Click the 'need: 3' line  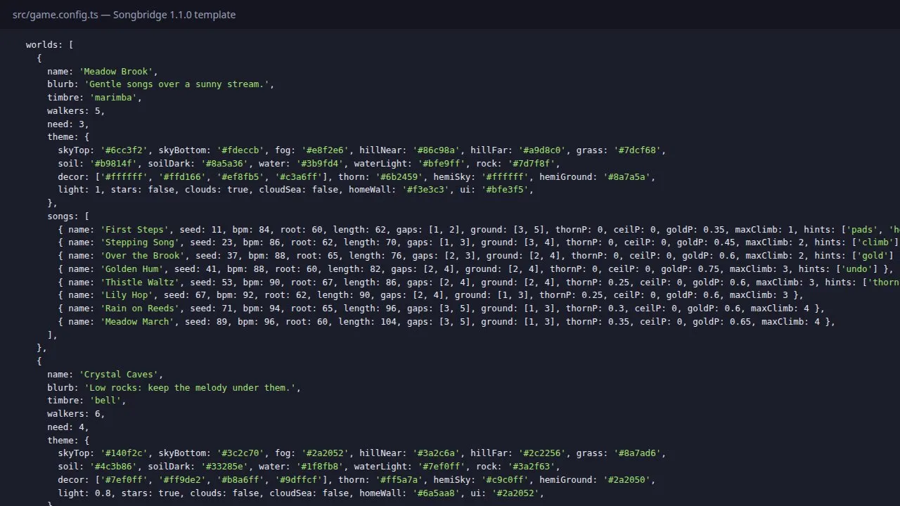pyautogui.click(x=68, y=124)
